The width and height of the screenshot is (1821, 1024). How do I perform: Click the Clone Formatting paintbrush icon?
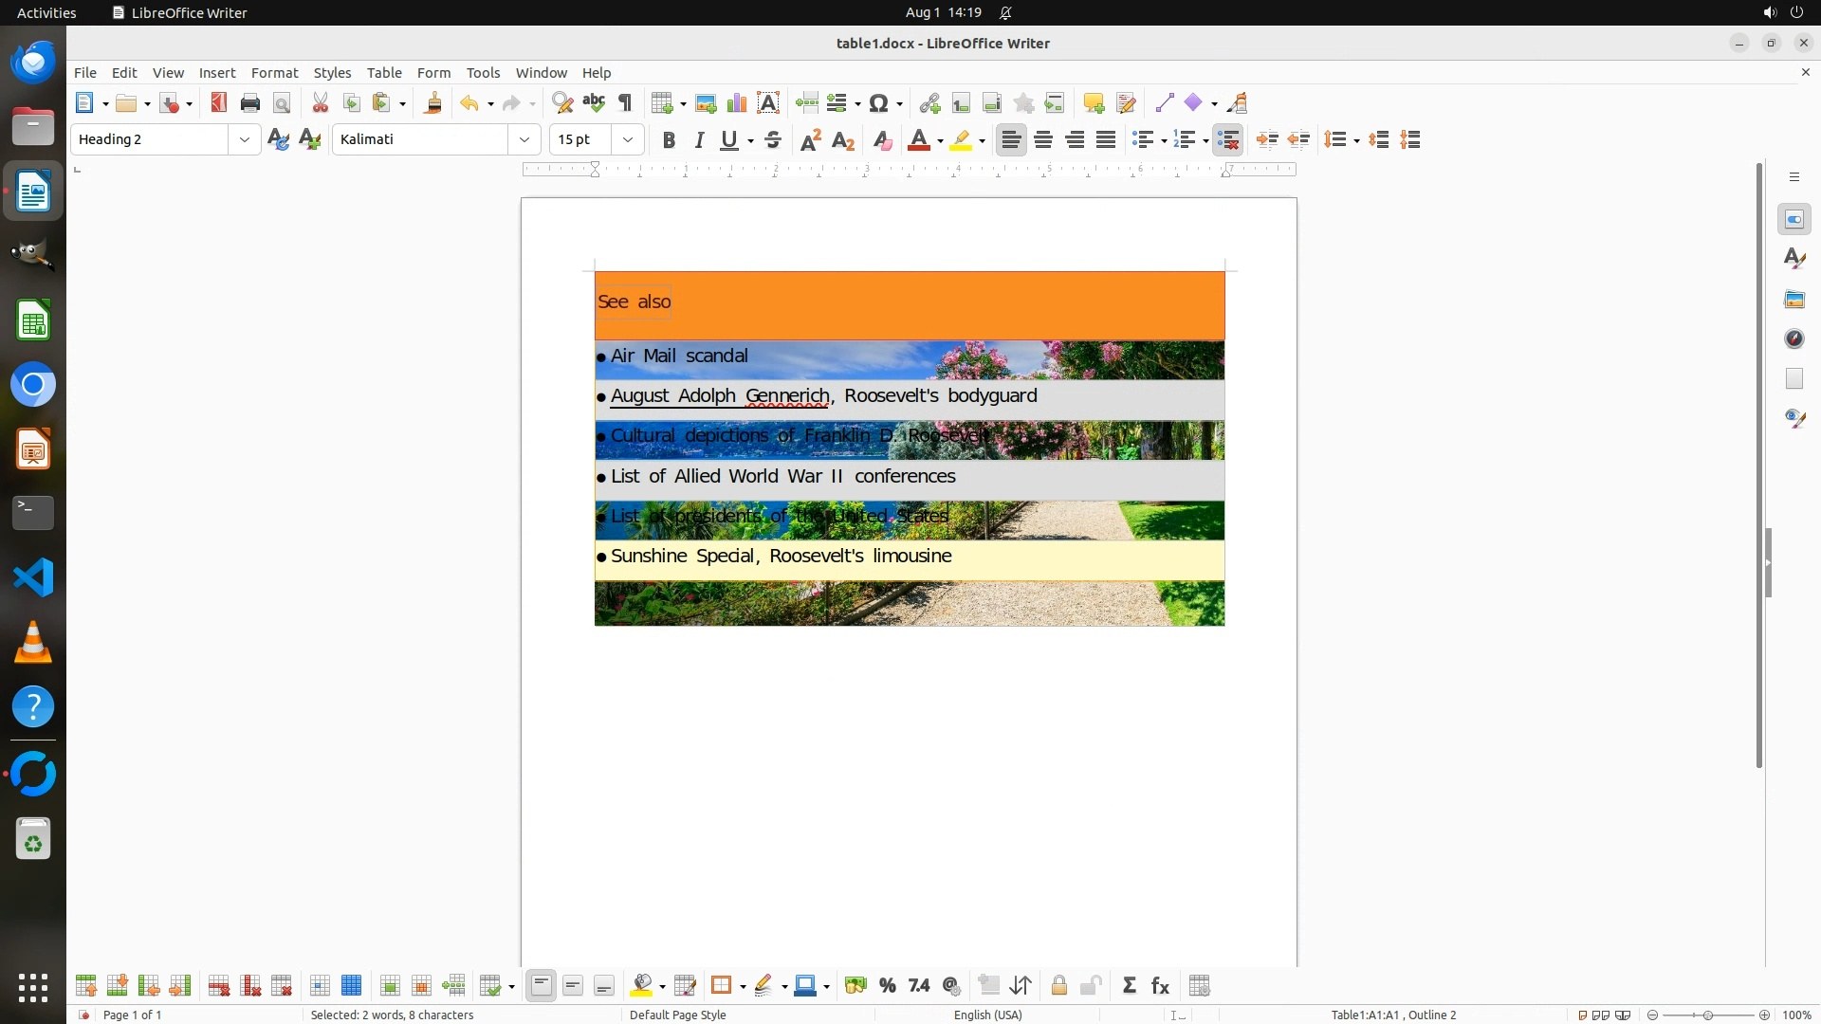point(433,103)
